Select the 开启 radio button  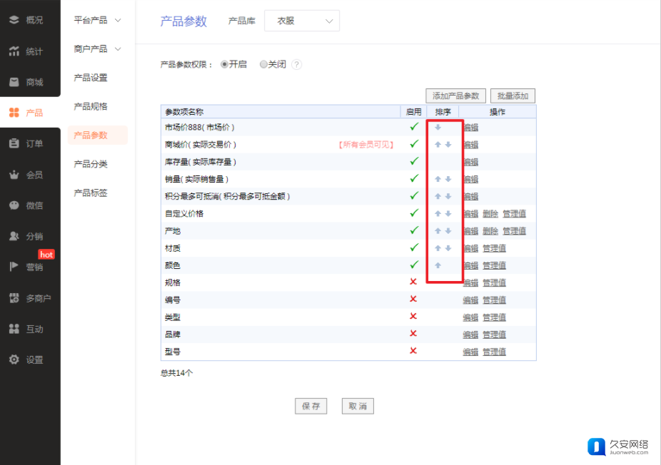click(224, 64)
